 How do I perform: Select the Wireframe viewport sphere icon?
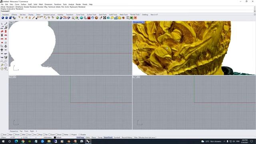(3, 18)
